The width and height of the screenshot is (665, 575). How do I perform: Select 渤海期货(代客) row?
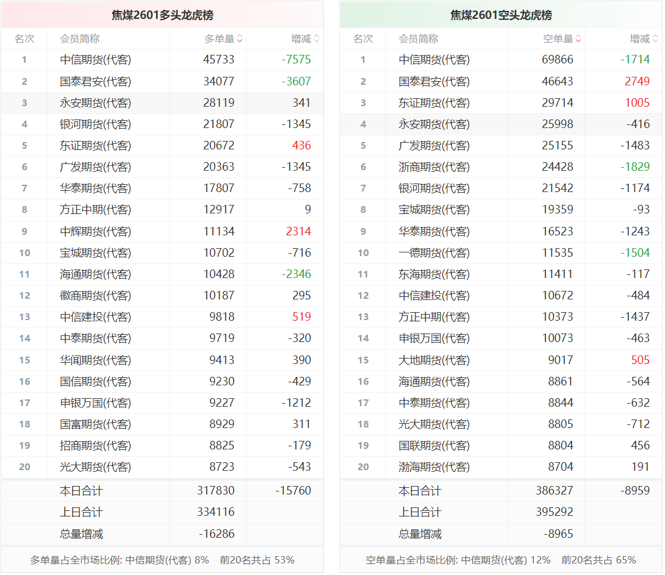[501, 467]
